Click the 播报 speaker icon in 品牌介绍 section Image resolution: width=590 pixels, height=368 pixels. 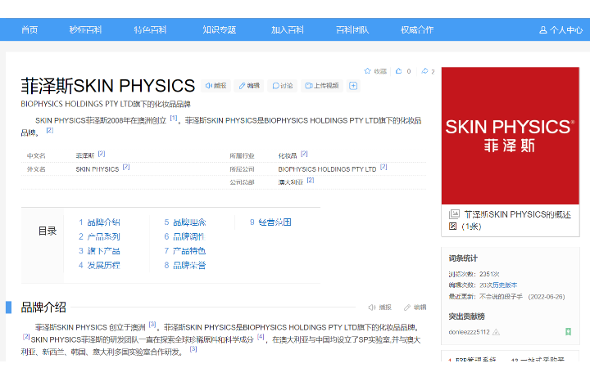click(372, 307)
